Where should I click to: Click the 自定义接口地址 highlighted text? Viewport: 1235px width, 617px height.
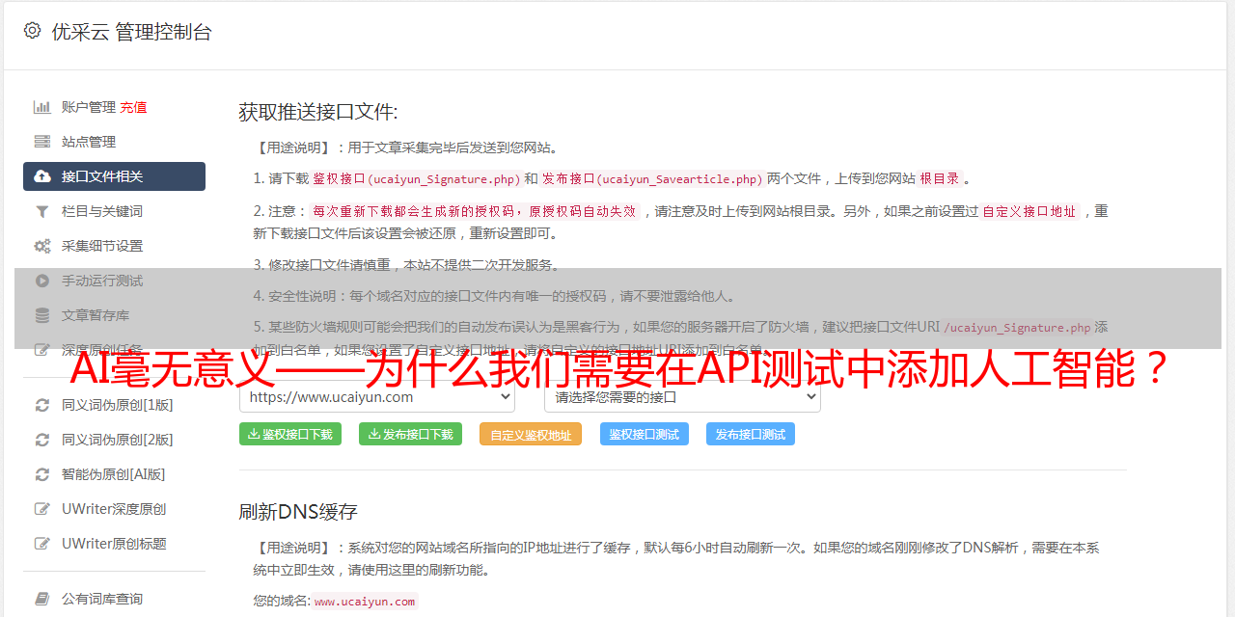[1029, 211]
